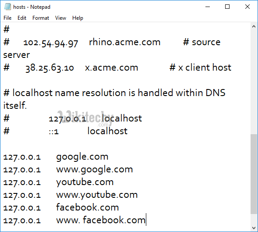
Task: Click the 'www.google.com' entry
Action: pyautogui.click(x=95, y=170)
